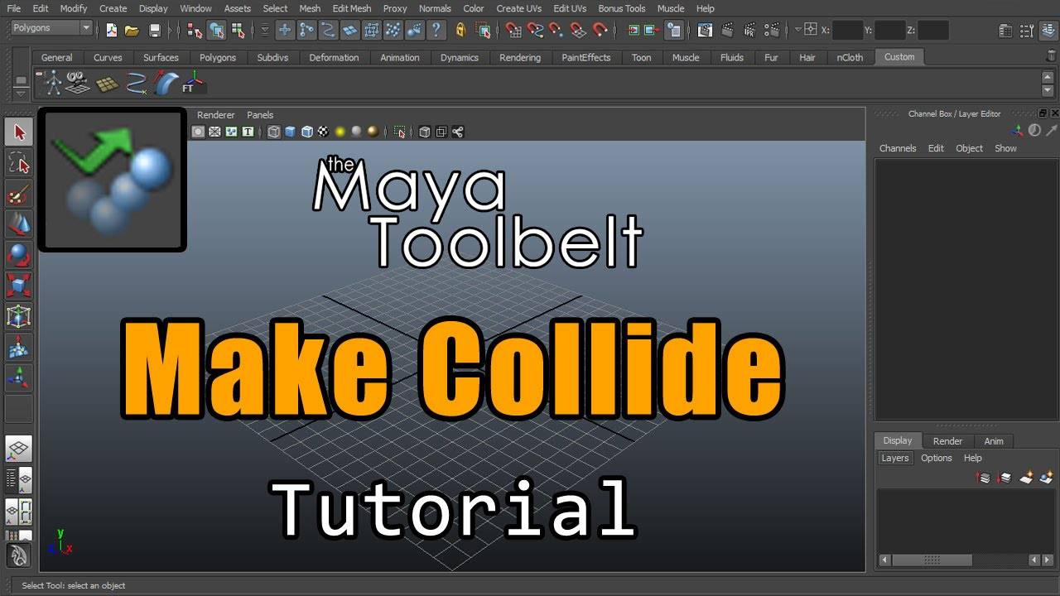Toggle the Construction history icon
Screen dimensions: 1060x596
tap(674, 30)
